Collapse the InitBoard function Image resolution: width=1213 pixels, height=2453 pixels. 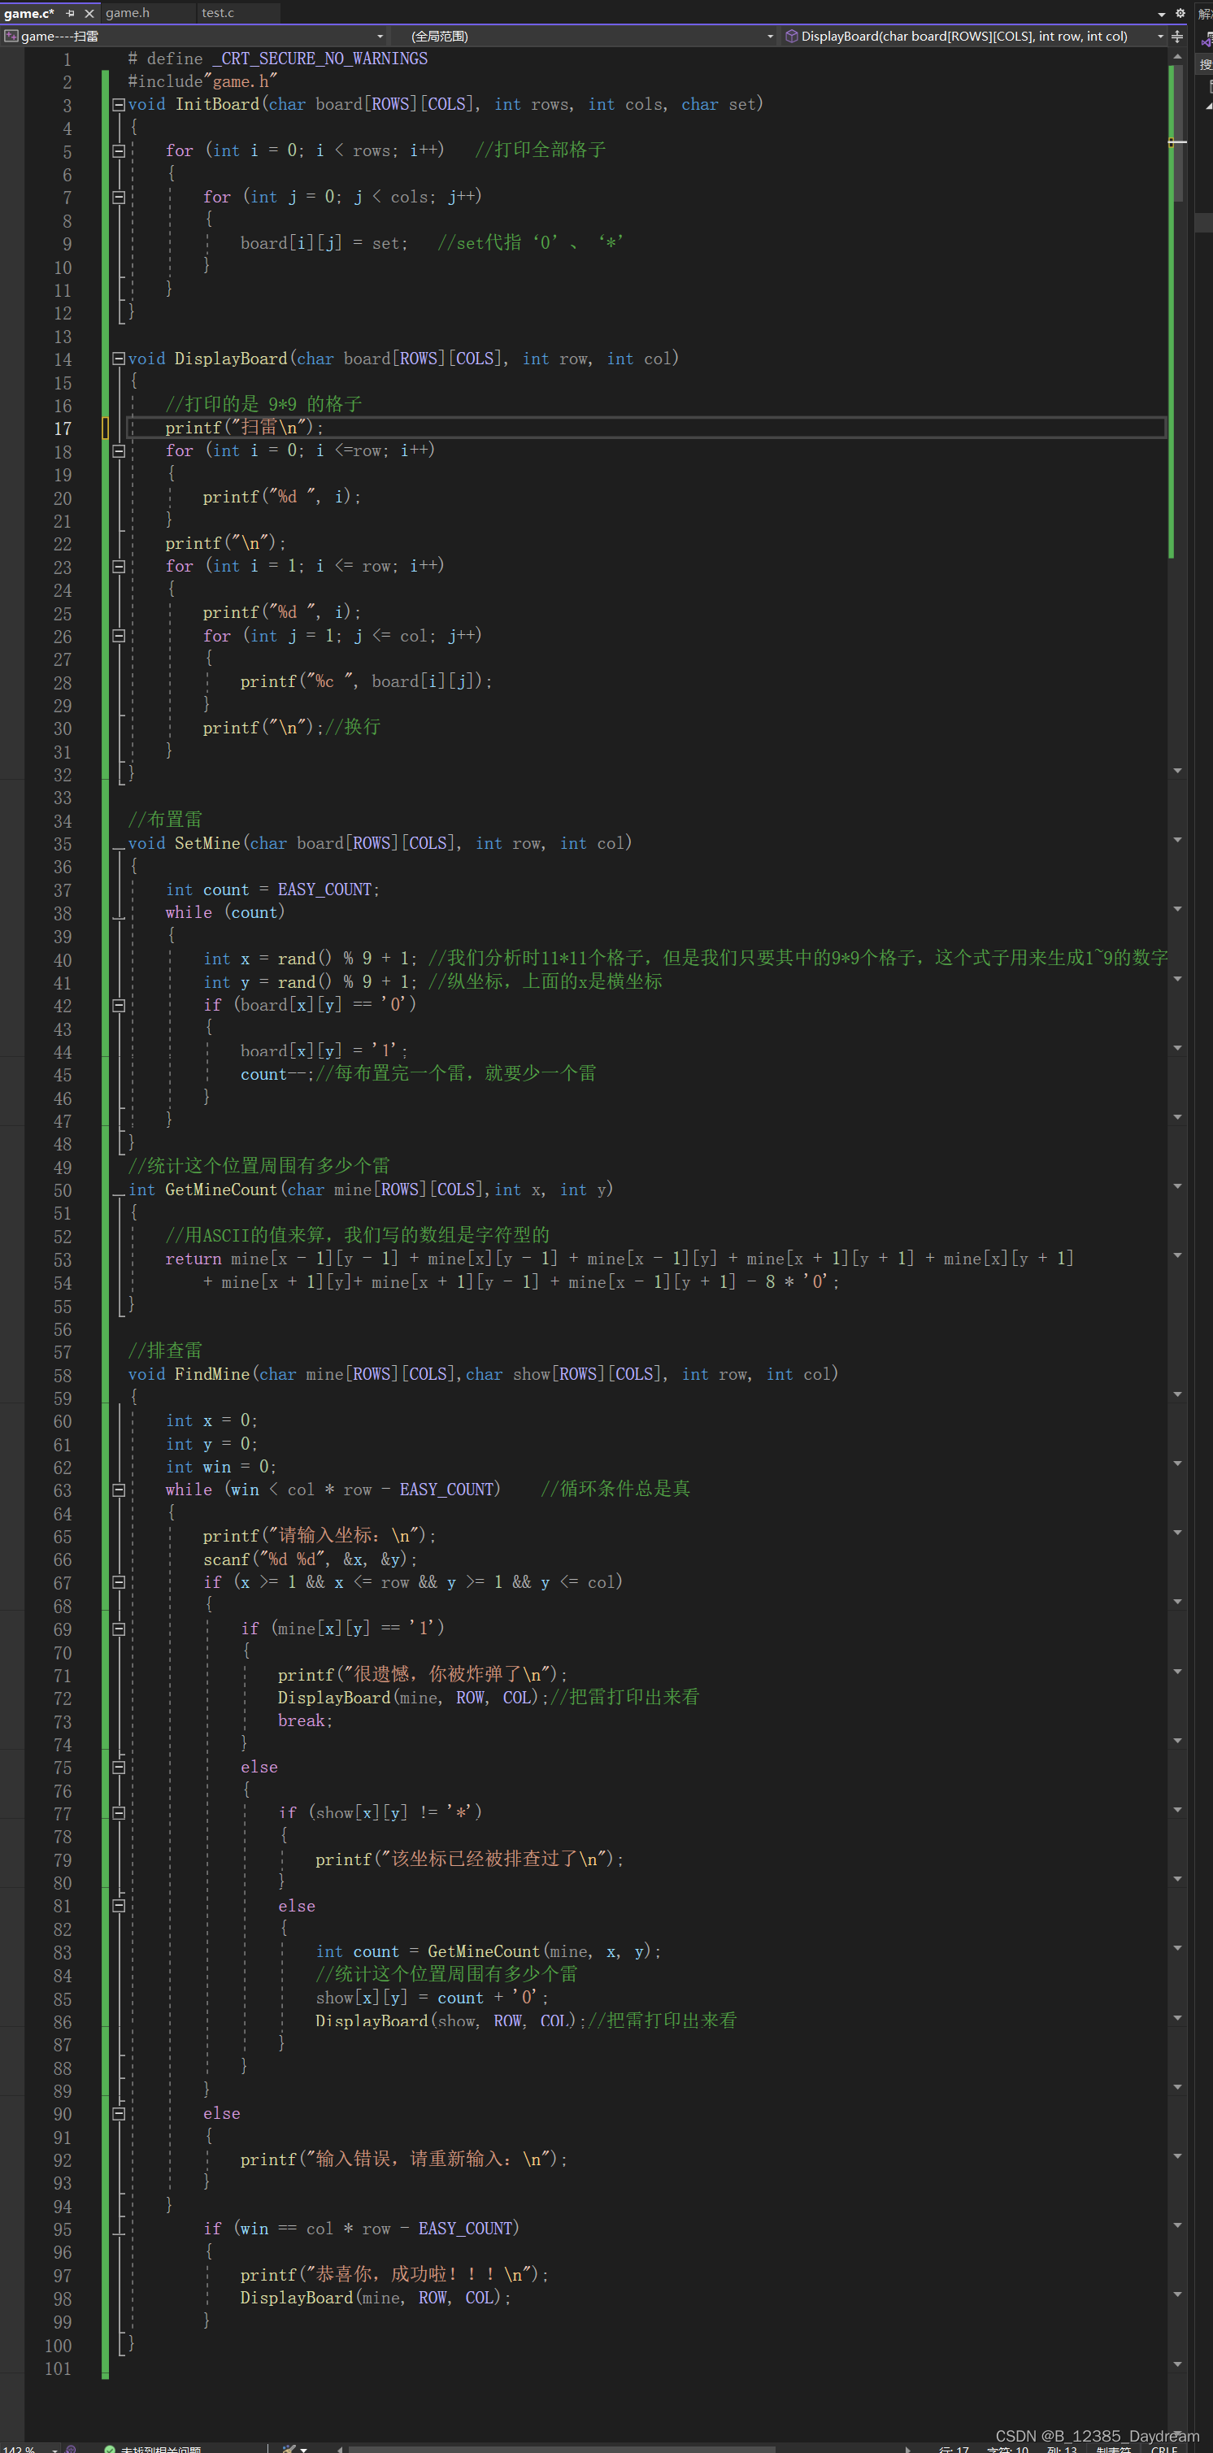[x=119, y=105]
